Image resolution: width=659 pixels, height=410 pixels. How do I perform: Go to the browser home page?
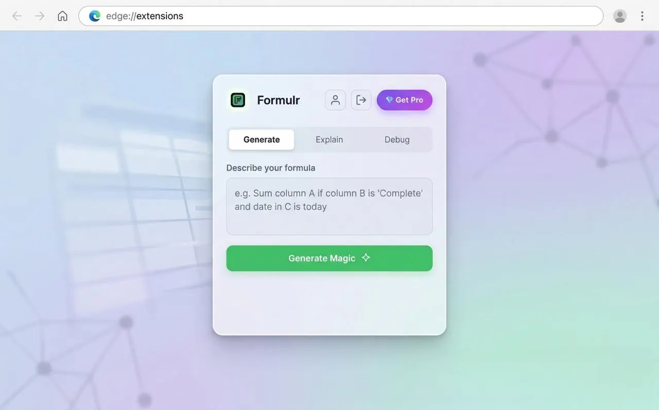(62, 16)
